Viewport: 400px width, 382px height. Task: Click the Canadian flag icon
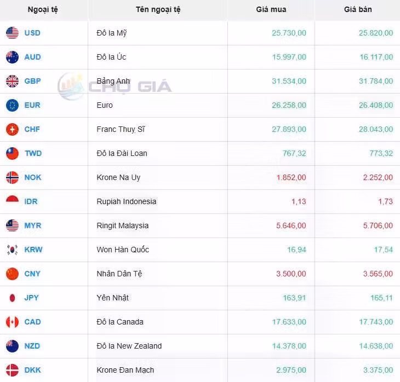12,322
